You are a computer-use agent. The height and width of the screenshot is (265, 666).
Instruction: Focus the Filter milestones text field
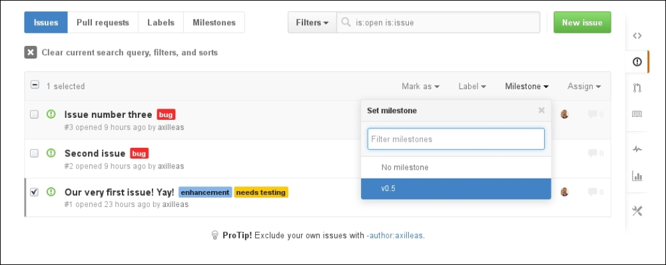pyautogui.click(x=456, y=139)
